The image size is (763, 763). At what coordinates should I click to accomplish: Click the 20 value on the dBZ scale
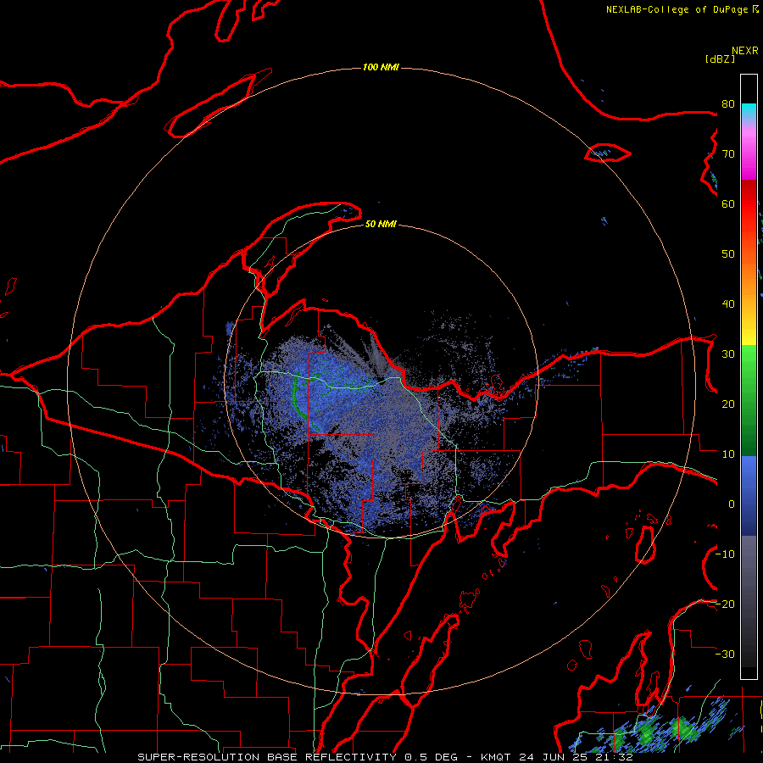tap(728, 404)
